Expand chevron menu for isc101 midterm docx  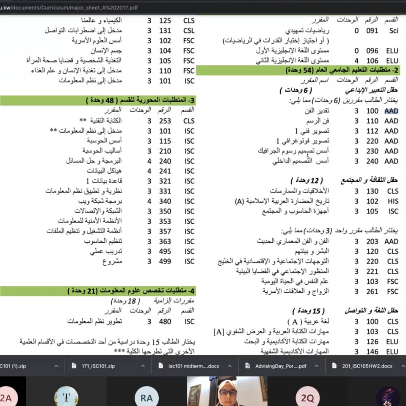pyautogui.click(x=230, y=366)
